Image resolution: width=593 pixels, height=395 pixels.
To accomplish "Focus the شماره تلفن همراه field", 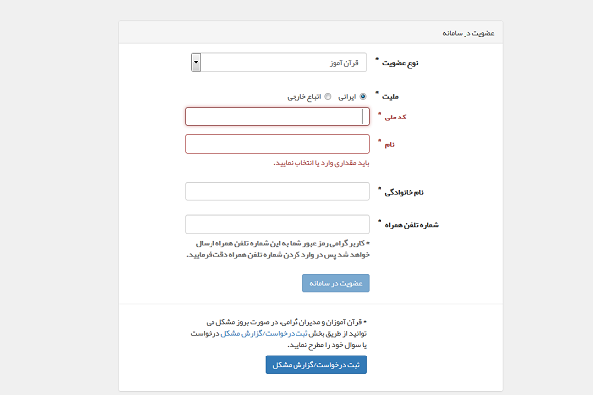I will click(x=277, y=224).
